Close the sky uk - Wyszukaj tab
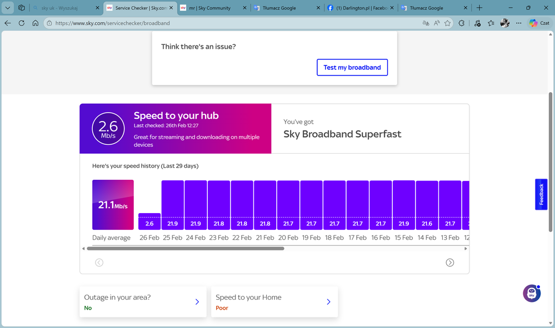The image size is (555, 328). [97, 8]
